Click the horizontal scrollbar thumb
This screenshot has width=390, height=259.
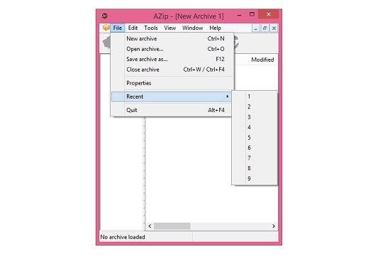172,226
